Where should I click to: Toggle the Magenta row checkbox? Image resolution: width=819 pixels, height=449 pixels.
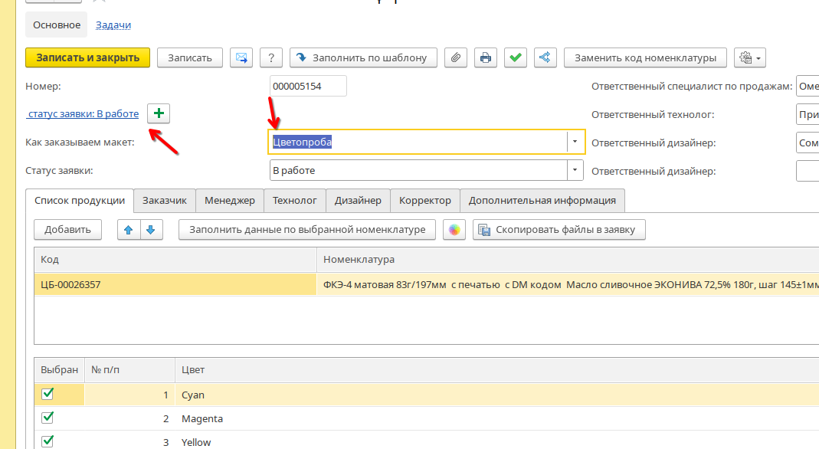coord(48,418)
